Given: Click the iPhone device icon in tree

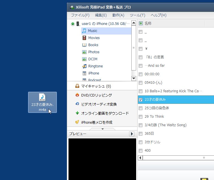Looking at the screenshot, I should tap(78, 24).
